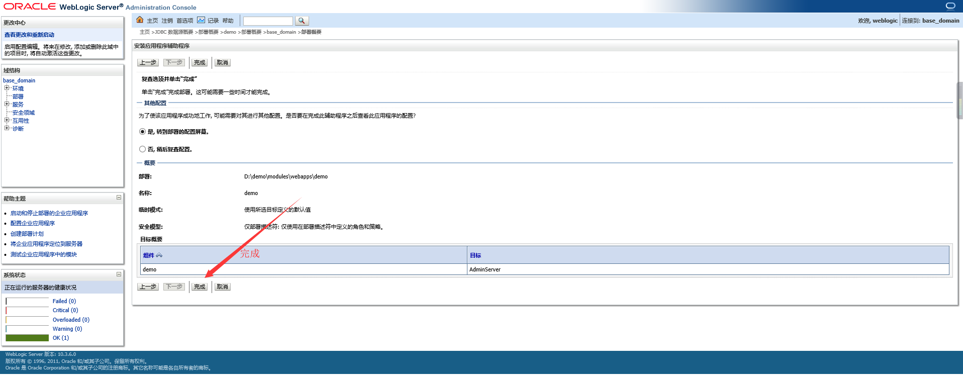This screenshot has height=378, width=963.
Task: Click the Oracle logo in the header
Action: click(30, 7)
